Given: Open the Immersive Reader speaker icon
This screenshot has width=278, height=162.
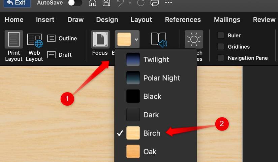Looking at the screenshot, I should [159, 40].
